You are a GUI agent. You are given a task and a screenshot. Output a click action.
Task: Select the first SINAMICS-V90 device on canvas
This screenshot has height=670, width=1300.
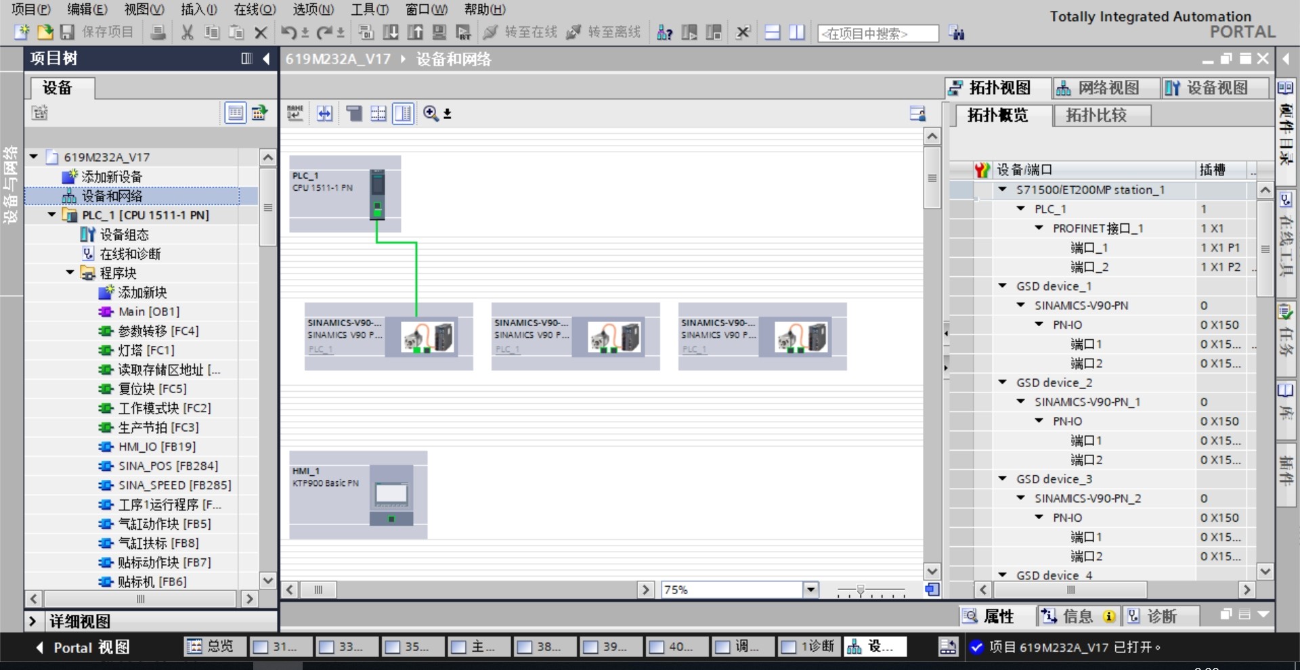coord(389,336)
